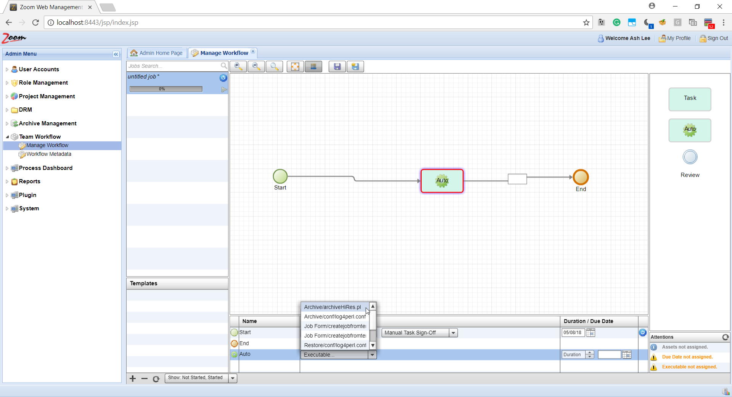The image size is (732, 397).
Task: Refresh the Attentions panel
Action: [725, 337]
